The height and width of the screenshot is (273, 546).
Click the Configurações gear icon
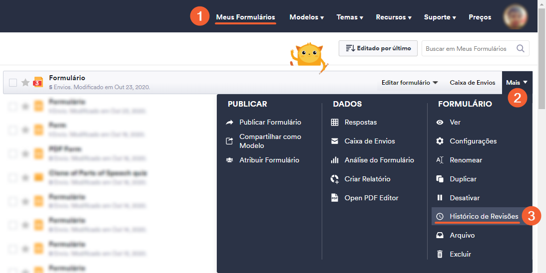coord(440,141)
